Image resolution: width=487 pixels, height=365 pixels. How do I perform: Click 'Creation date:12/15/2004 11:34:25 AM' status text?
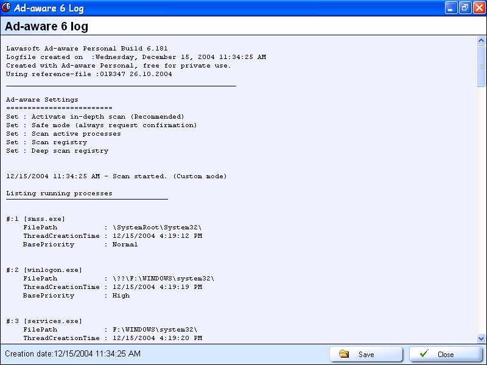(72, 354)
